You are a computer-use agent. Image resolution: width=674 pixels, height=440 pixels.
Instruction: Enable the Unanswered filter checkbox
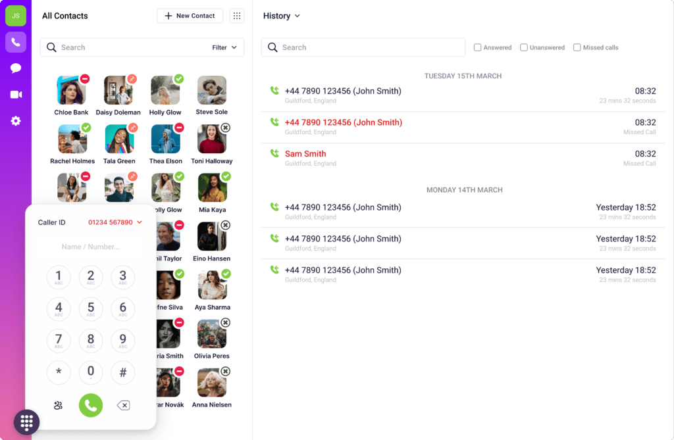click(524, 47)
